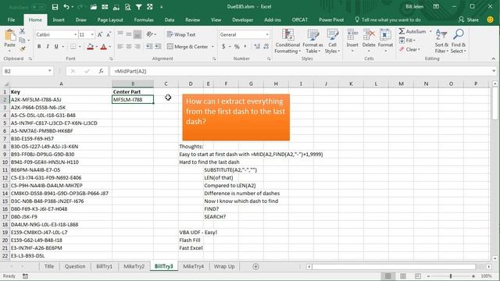Expand the Name Box dropdown arrow
This screenshot has height=281, width=500.
49,71
